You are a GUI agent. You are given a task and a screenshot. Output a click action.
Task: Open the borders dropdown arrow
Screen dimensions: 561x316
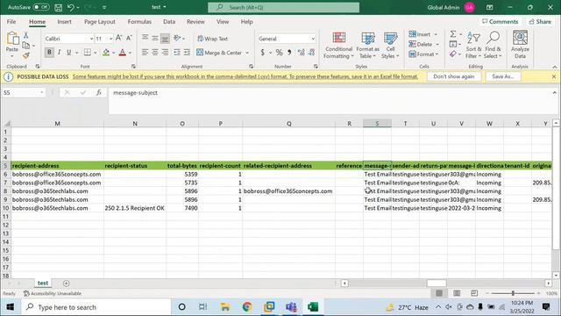[x=96, y=53]
